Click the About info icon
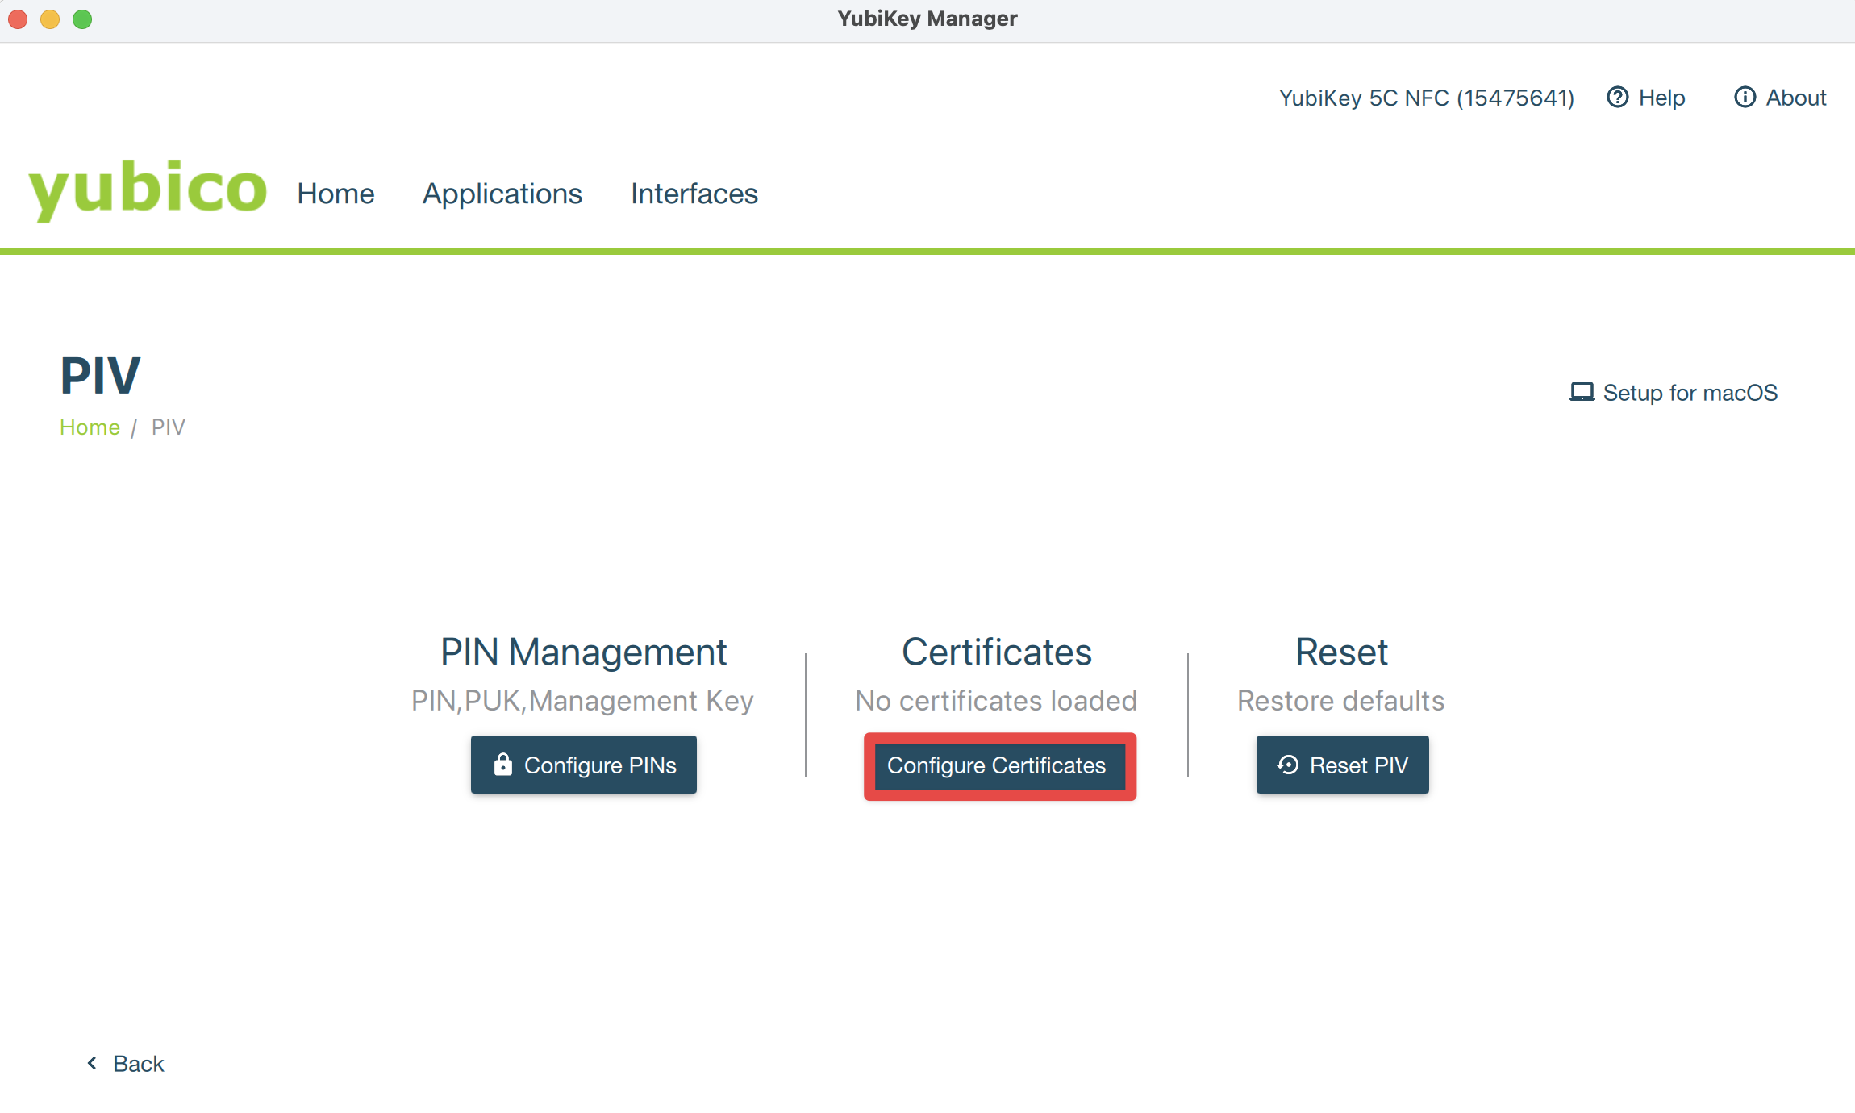Screen dimensions: 1855x1113 1745,98
